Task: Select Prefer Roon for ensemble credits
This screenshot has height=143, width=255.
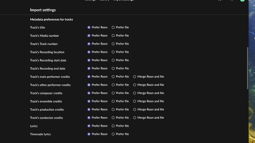Action: [x=89, y=101]
